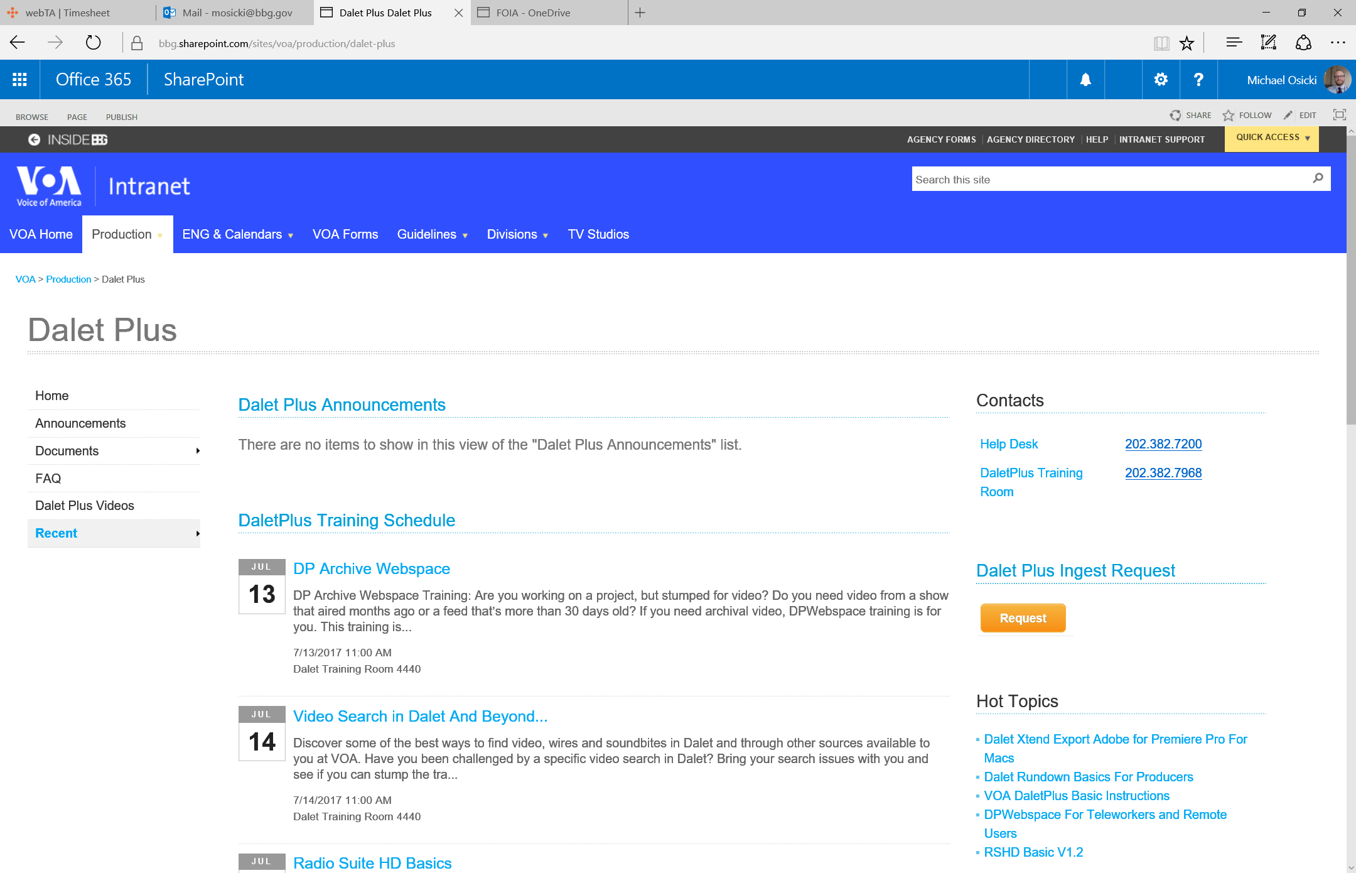The width and height of the screenshot is (1356, 873).
Task: Switch to FOIA - OneDrive tab
Action: (x=549, y=13)
